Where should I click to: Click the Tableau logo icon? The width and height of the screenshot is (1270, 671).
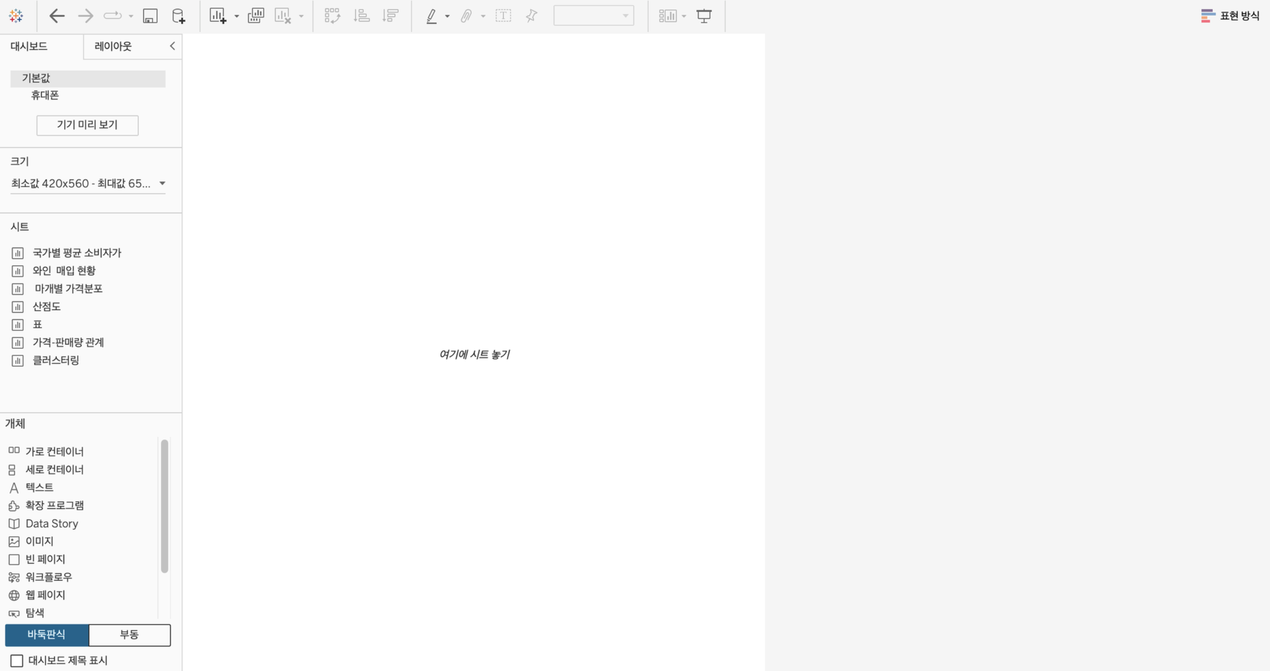(x=16, y=16)
